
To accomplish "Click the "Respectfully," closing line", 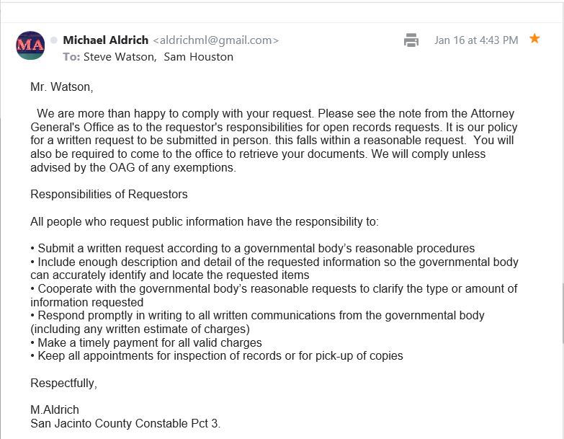I will pyautogui.click(x=63, y=383).
